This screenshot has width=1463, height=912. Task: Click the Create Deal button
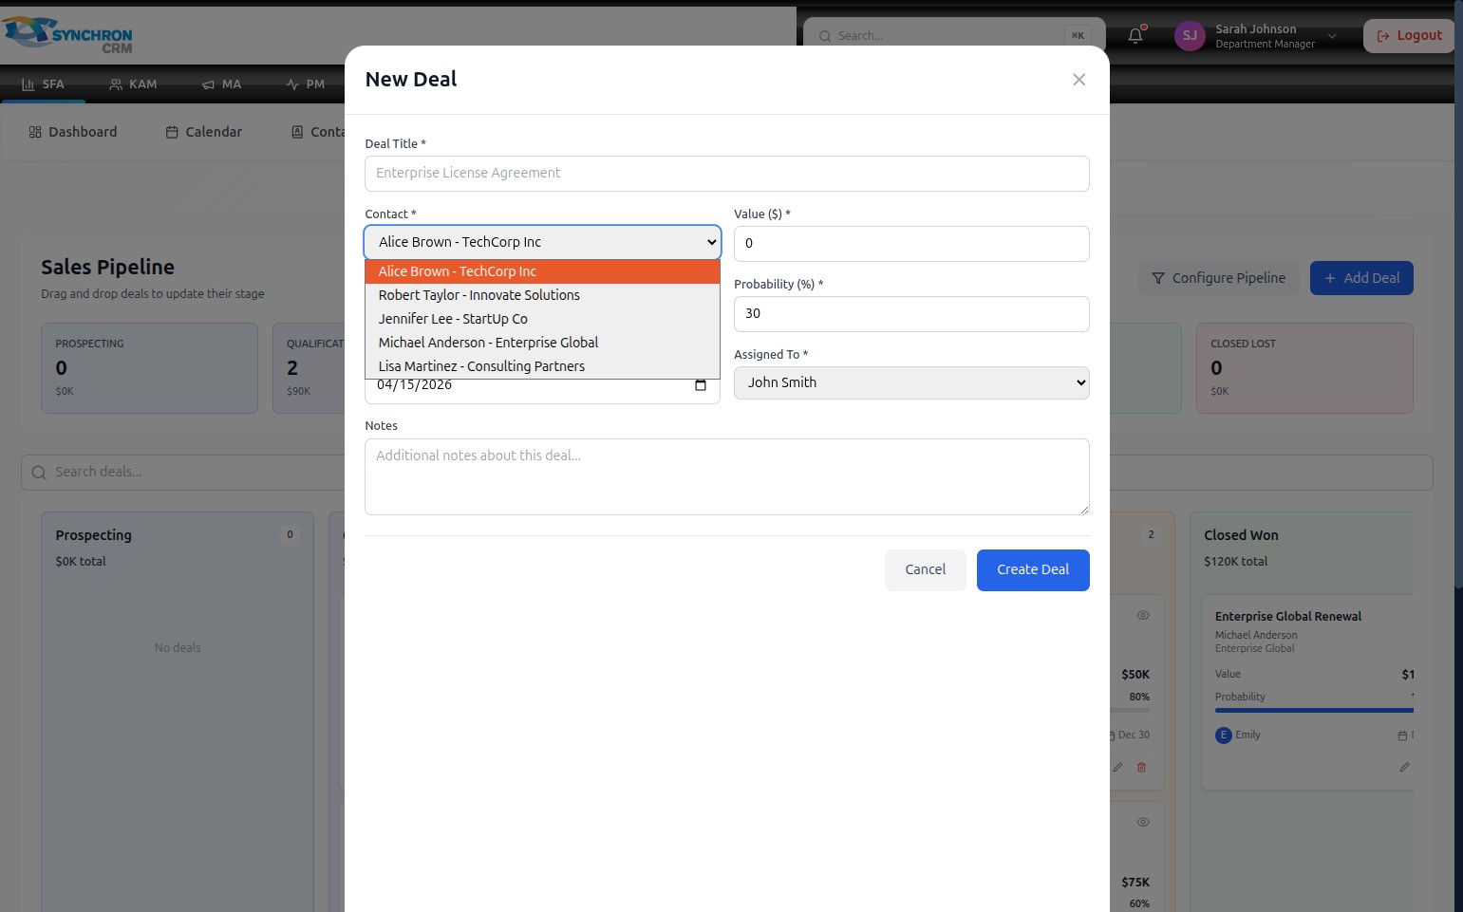click(1033, 570)
